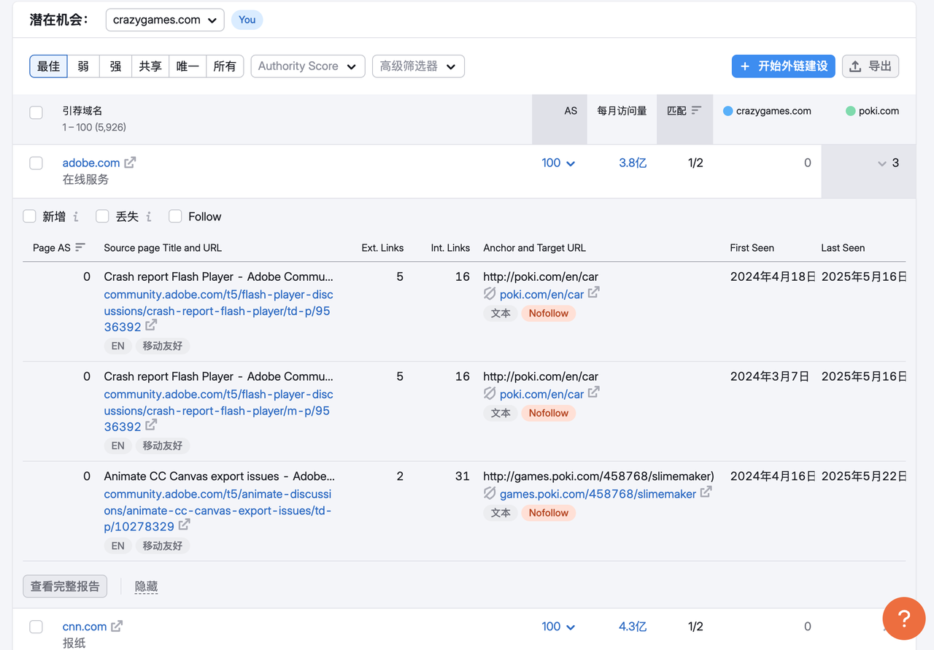Open external link icon for games.poki.com/458768/slimemaker

[x=706, y=493]
